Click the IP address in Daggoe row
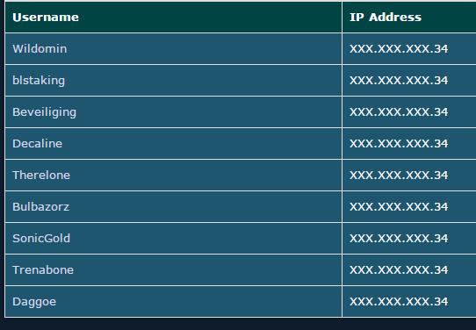This screenshot has height=330, width=476. click(x=399, y=302)
